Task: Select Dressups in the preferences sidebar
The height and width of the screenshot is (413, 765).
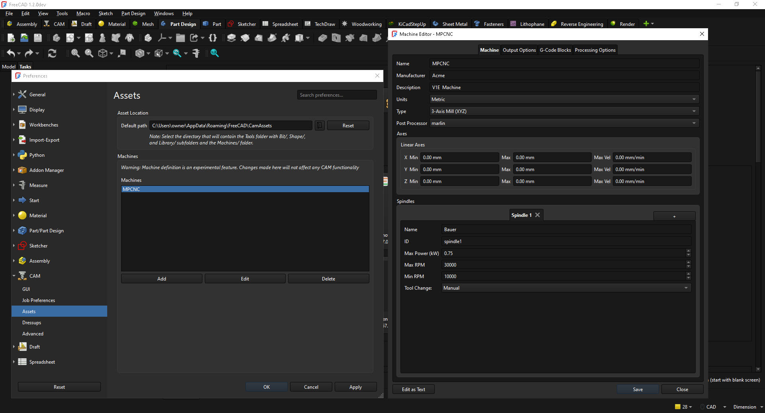Action: point(32,323)
